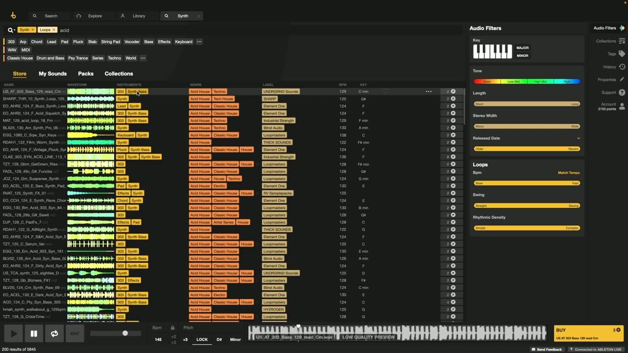Viewport: 628px width, 353px height.
Task: Open options menu for US_AT_303_Bass row
Action: pyautogui.click(x=429, y=91)
